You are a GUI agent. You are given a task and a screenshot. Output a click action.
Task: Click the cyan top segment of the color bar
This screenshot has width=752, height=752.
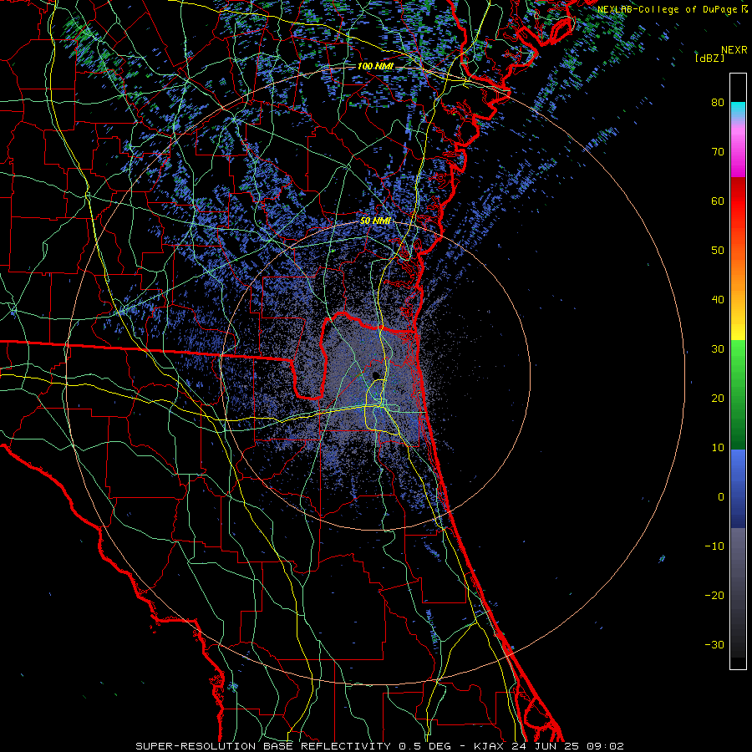tap(738, 110)
